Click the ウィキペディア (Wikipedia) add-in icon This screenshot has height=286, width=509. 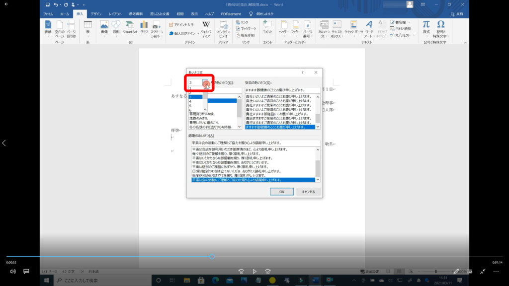click(x=206, y=28)
